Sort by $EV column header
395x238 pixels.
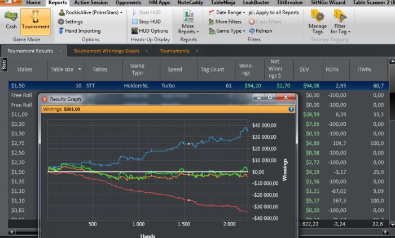(304, 69)
